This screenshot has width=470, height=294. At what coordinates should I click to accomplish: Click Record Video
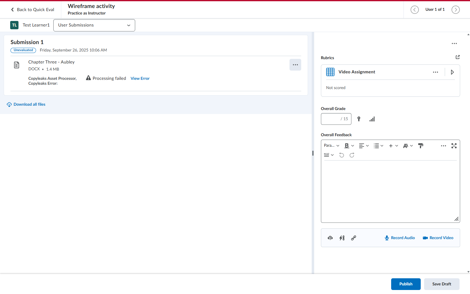click(438, 238)
